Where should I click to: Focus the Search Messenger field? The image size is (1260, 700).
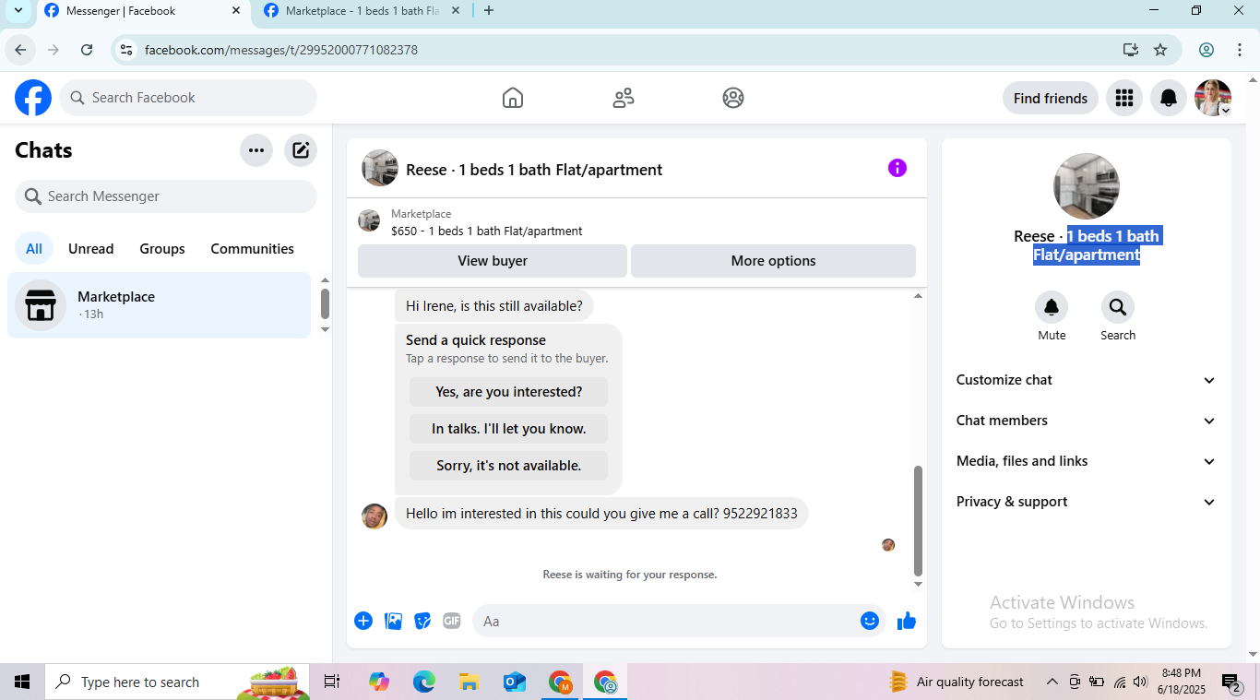(166, 196)
